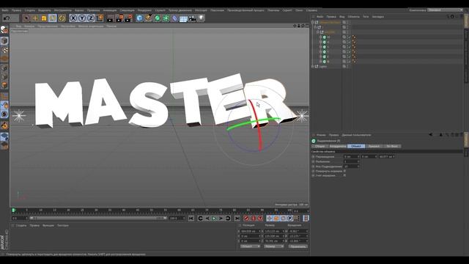This screenshot has height=264, width=469.
Task: Add a Cube primitive object
Action: (x=139, y=18)
